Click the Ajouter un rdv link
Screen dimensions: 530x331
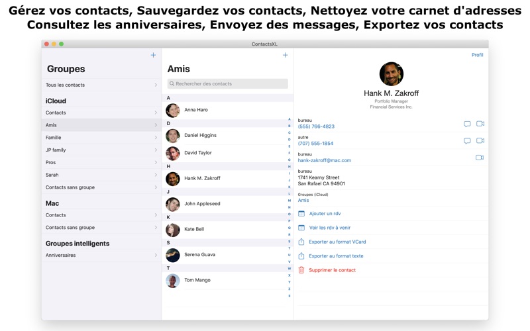[x=325, y=213]
